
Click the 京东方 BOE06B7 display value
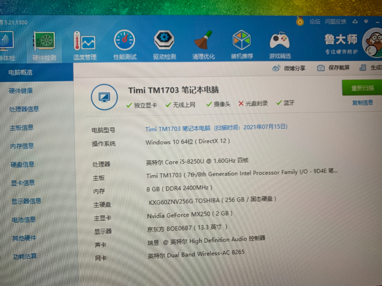coord(187,228)
